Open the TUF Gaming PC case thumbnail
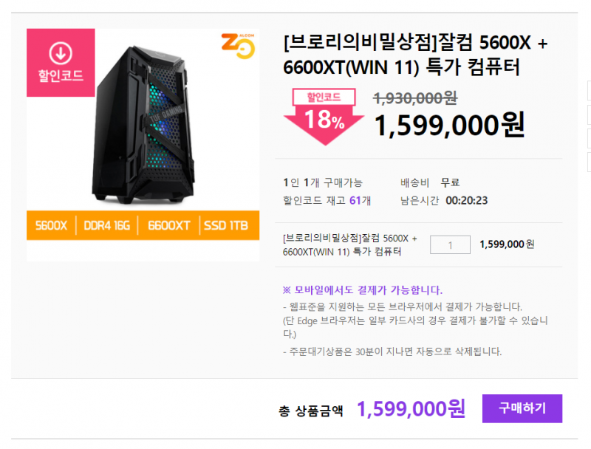 (143, 125)
